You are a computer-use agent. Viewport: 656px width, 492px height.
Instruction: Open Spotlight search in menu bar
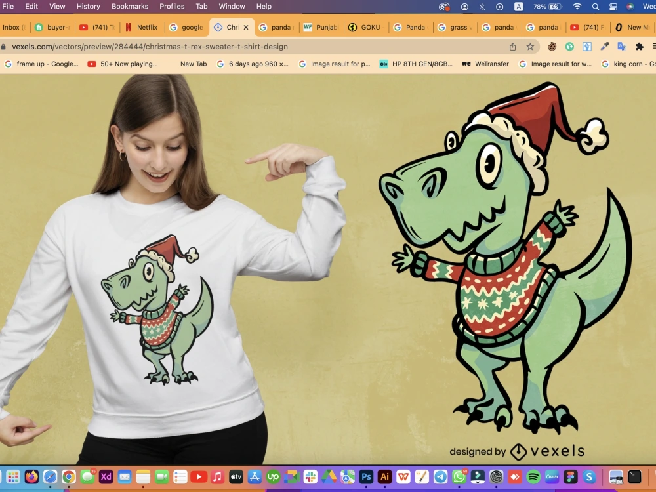(x=596, y=7)
